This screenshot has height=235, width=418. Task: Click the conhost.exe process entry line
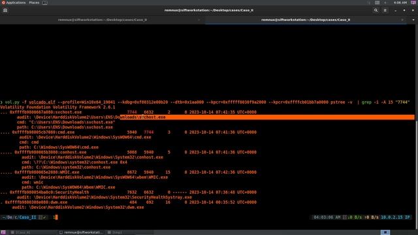point(128,152)
